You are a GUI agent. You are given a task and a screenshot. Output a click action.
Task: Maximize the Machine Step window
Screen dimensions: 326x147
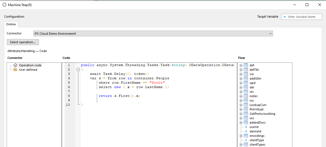tap(307, 5)
